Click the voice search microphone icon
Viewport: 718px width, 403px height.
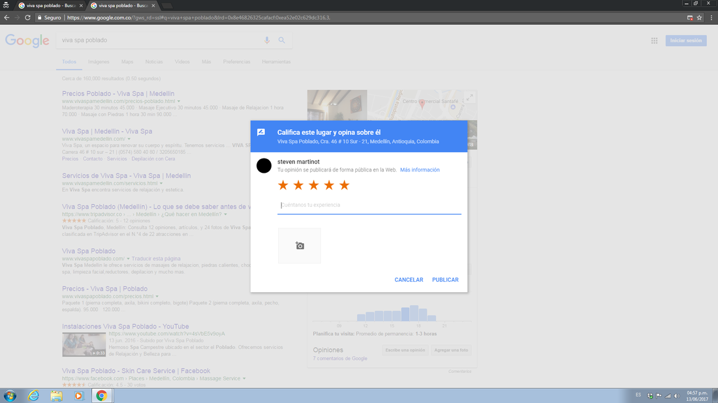point(267,40)
